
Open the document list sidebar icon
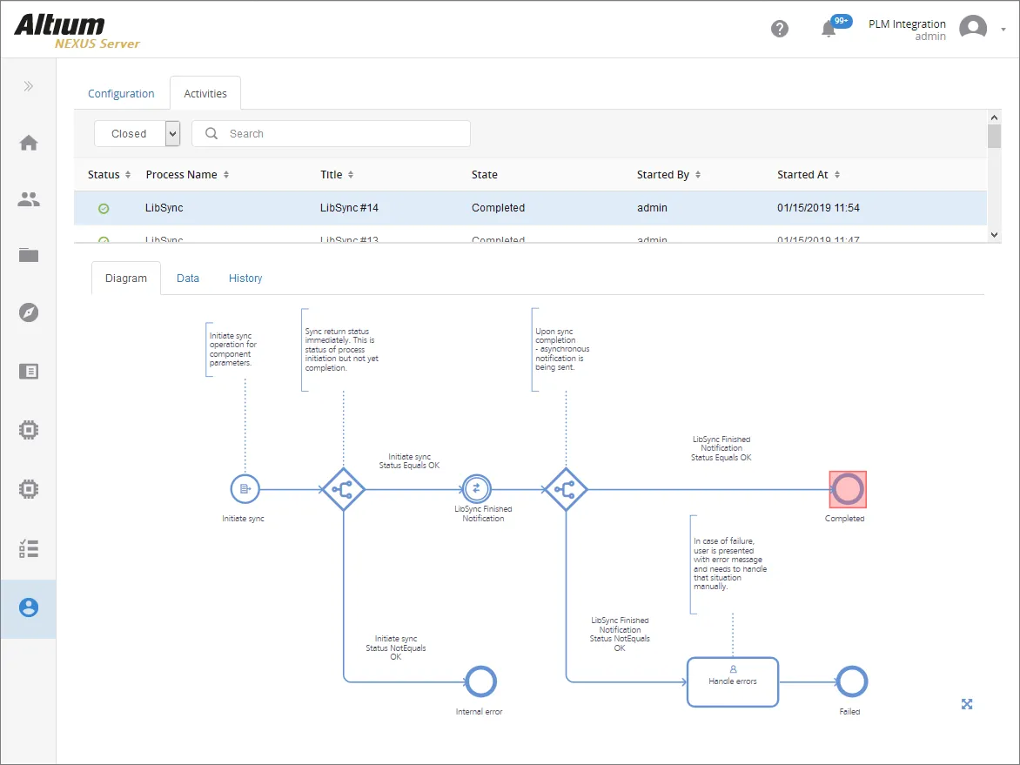pos(29,372)
